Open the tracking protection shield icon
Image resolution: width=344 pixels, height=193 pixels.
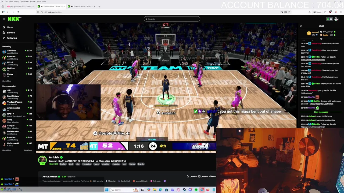[38, 12]
